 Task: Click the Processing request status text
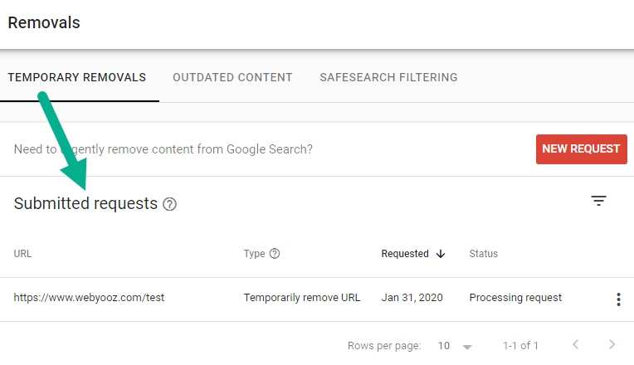[x=515, y=298]
